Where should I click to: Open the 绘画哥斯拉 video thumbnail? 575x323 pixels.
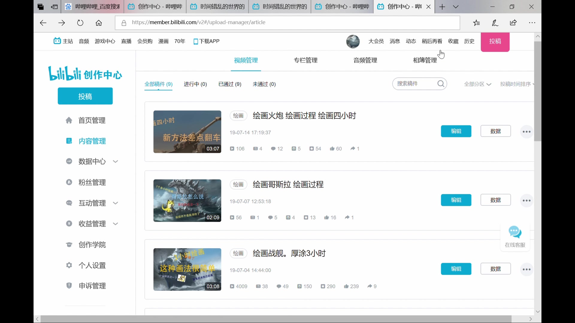187,200
